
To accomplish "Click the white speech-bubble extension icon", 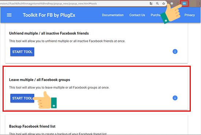I will click(x=172, y=4).
